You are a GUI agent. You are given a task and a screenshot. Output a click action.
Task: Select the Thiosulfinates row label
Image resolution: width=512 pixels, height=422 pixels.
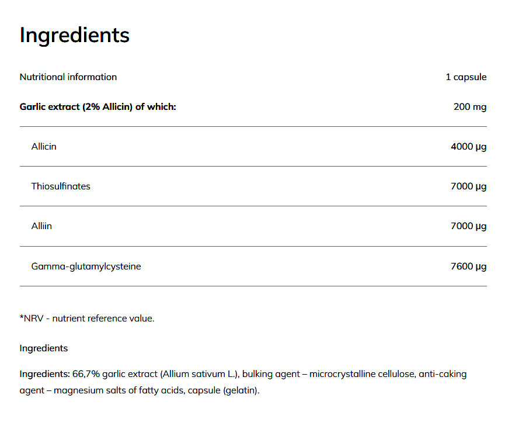pos(61,186)
